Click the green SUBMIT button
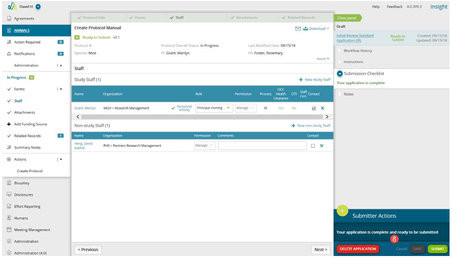The image size is (459, 258). (x=437, y=249)
